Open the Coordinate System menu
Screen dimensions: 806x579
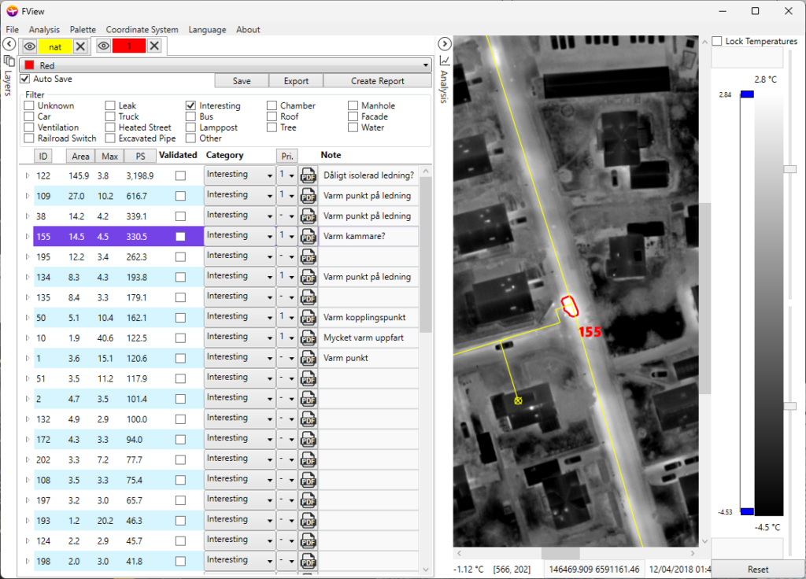click(x=142, y=30)
